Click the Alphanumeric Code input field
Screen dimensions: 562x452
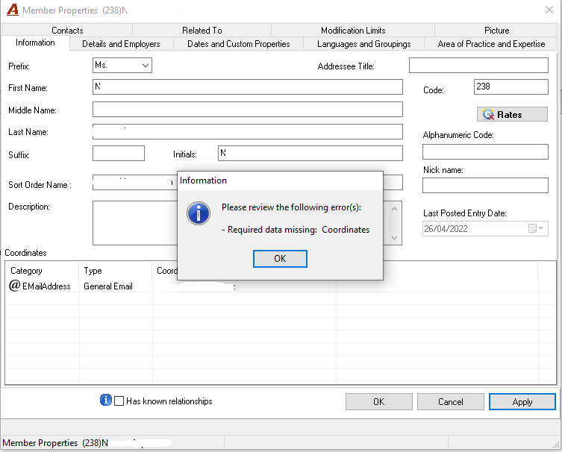pyautogui.click(x=485, y=152)
